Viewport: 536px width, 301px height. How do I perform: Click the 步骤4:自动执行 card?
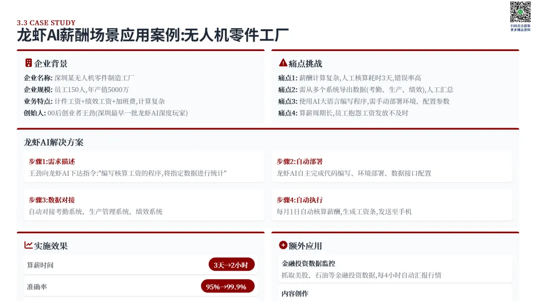point(392,205)
